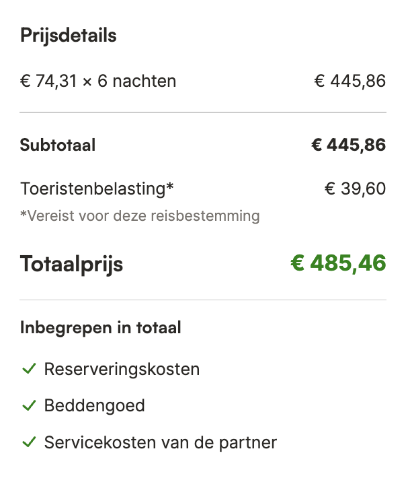Click the 'Inbegrepen in totaal' heading
The height and width of the screenshot is (478, 410).
coord(101,328)
